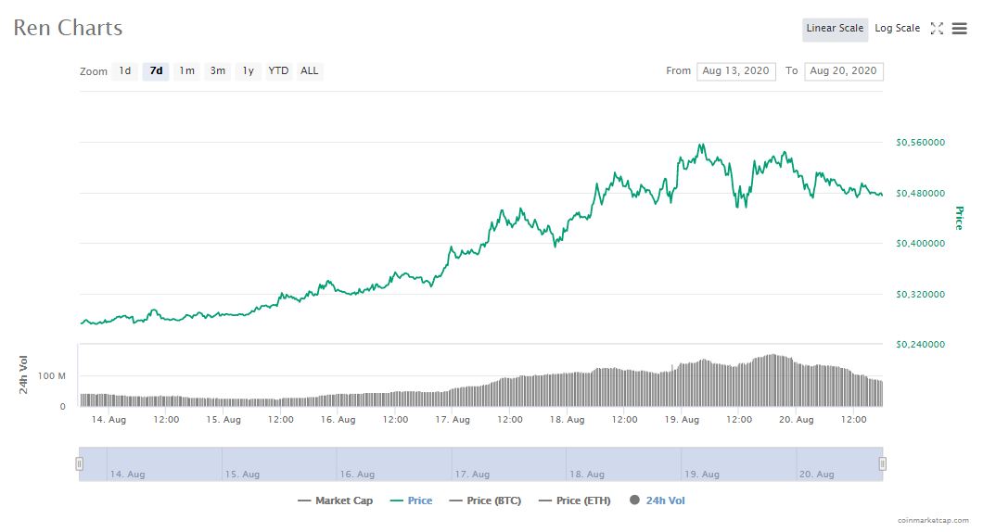Click the Ren Charts heading
Image resolution: width=983 pixels, height=532 pixels.
pyautogui.click(x=68, y=28)
